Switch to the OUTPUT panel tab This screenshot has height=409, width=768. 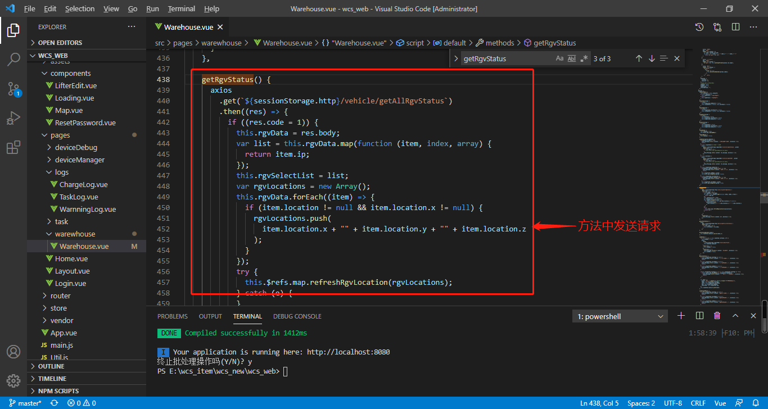(x=210, y=316)
